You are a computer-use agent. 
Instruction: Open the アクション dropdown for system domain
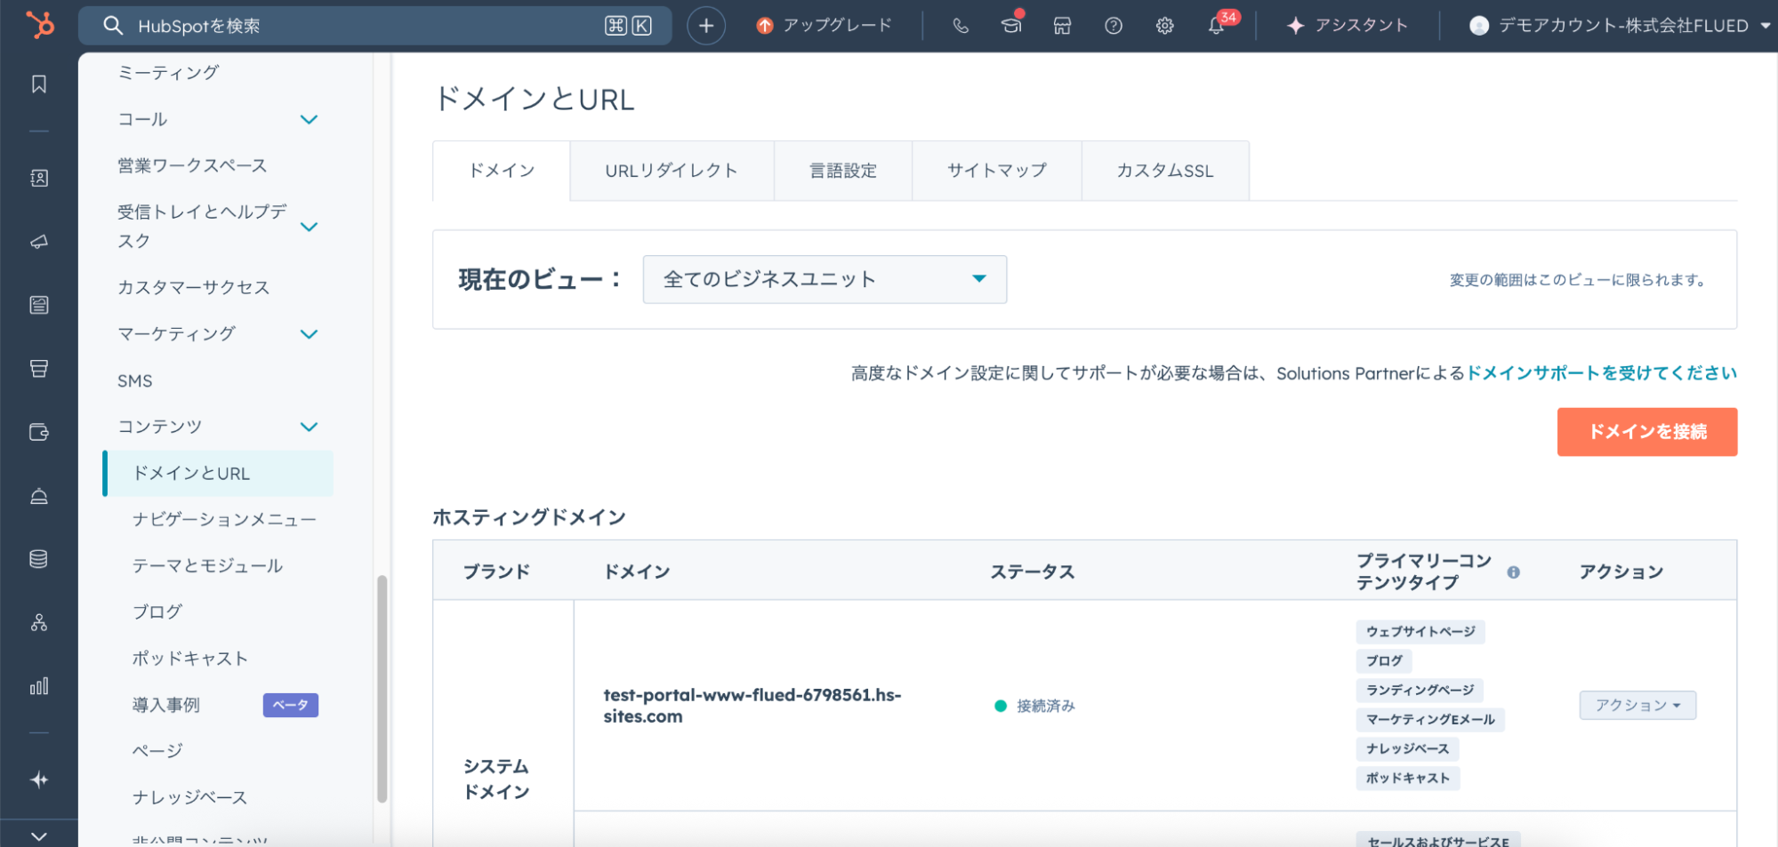tap(1637, 706)
